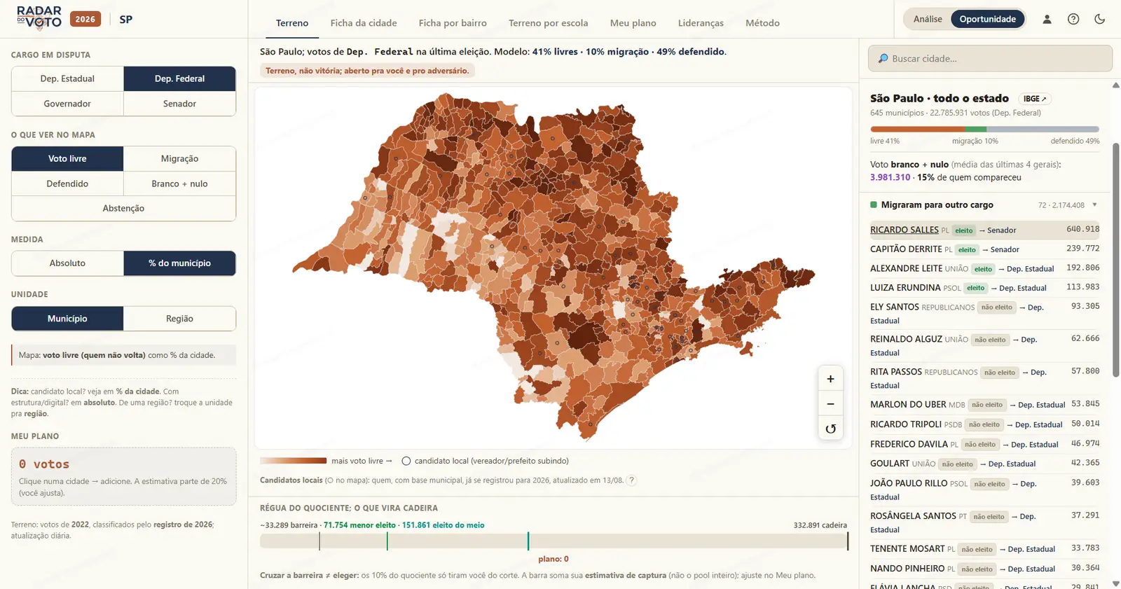Screen dimensions: 1121x589
Task: Click the candidato local circle legend marker
Action: click(406, 461)
